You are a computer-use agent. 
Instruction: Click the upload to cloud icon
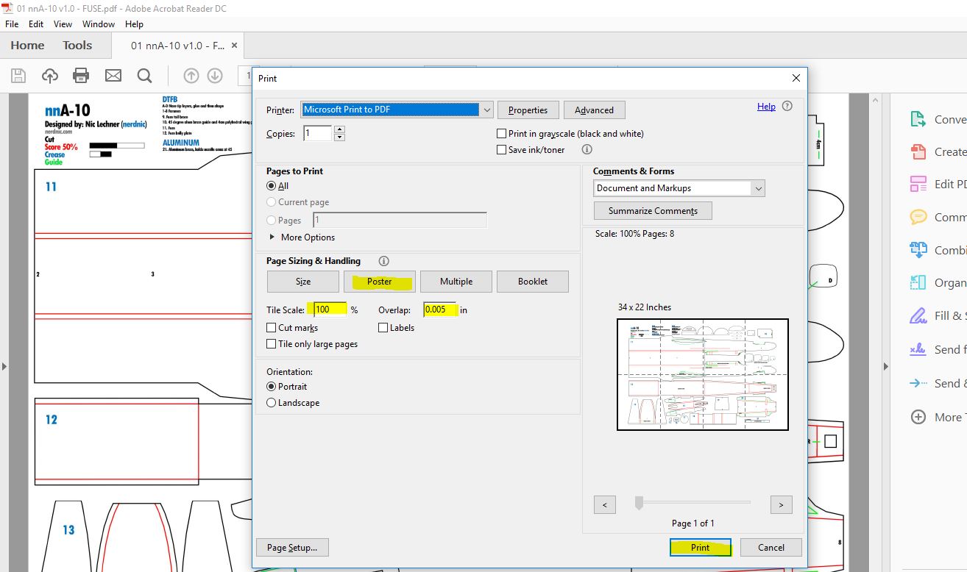49,76
